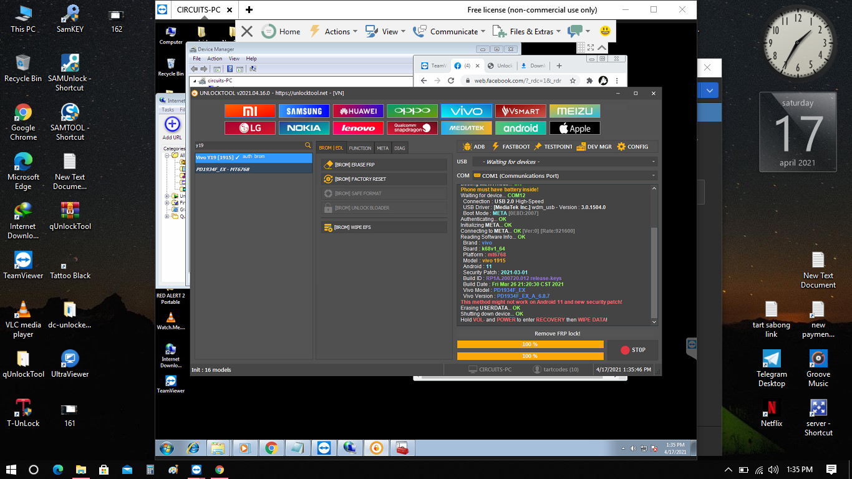Select the Huawei brand tile
Screen dimensions: 852x479
(358, 111)
